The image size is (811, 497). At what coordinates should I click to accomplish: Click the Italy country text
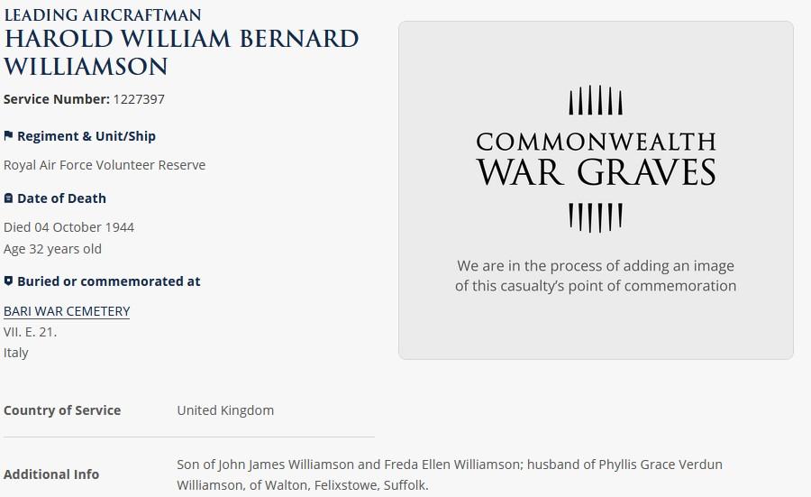[15, 353]
